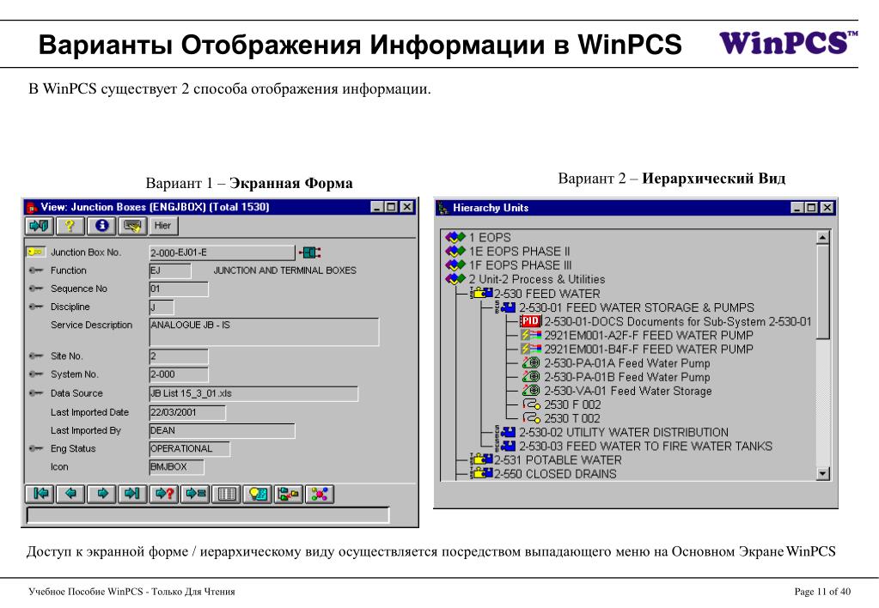The height and width of the screenshot is (608, 879).
Task: Click the Sequence No field containing 01
Action: tap(178, 289)
